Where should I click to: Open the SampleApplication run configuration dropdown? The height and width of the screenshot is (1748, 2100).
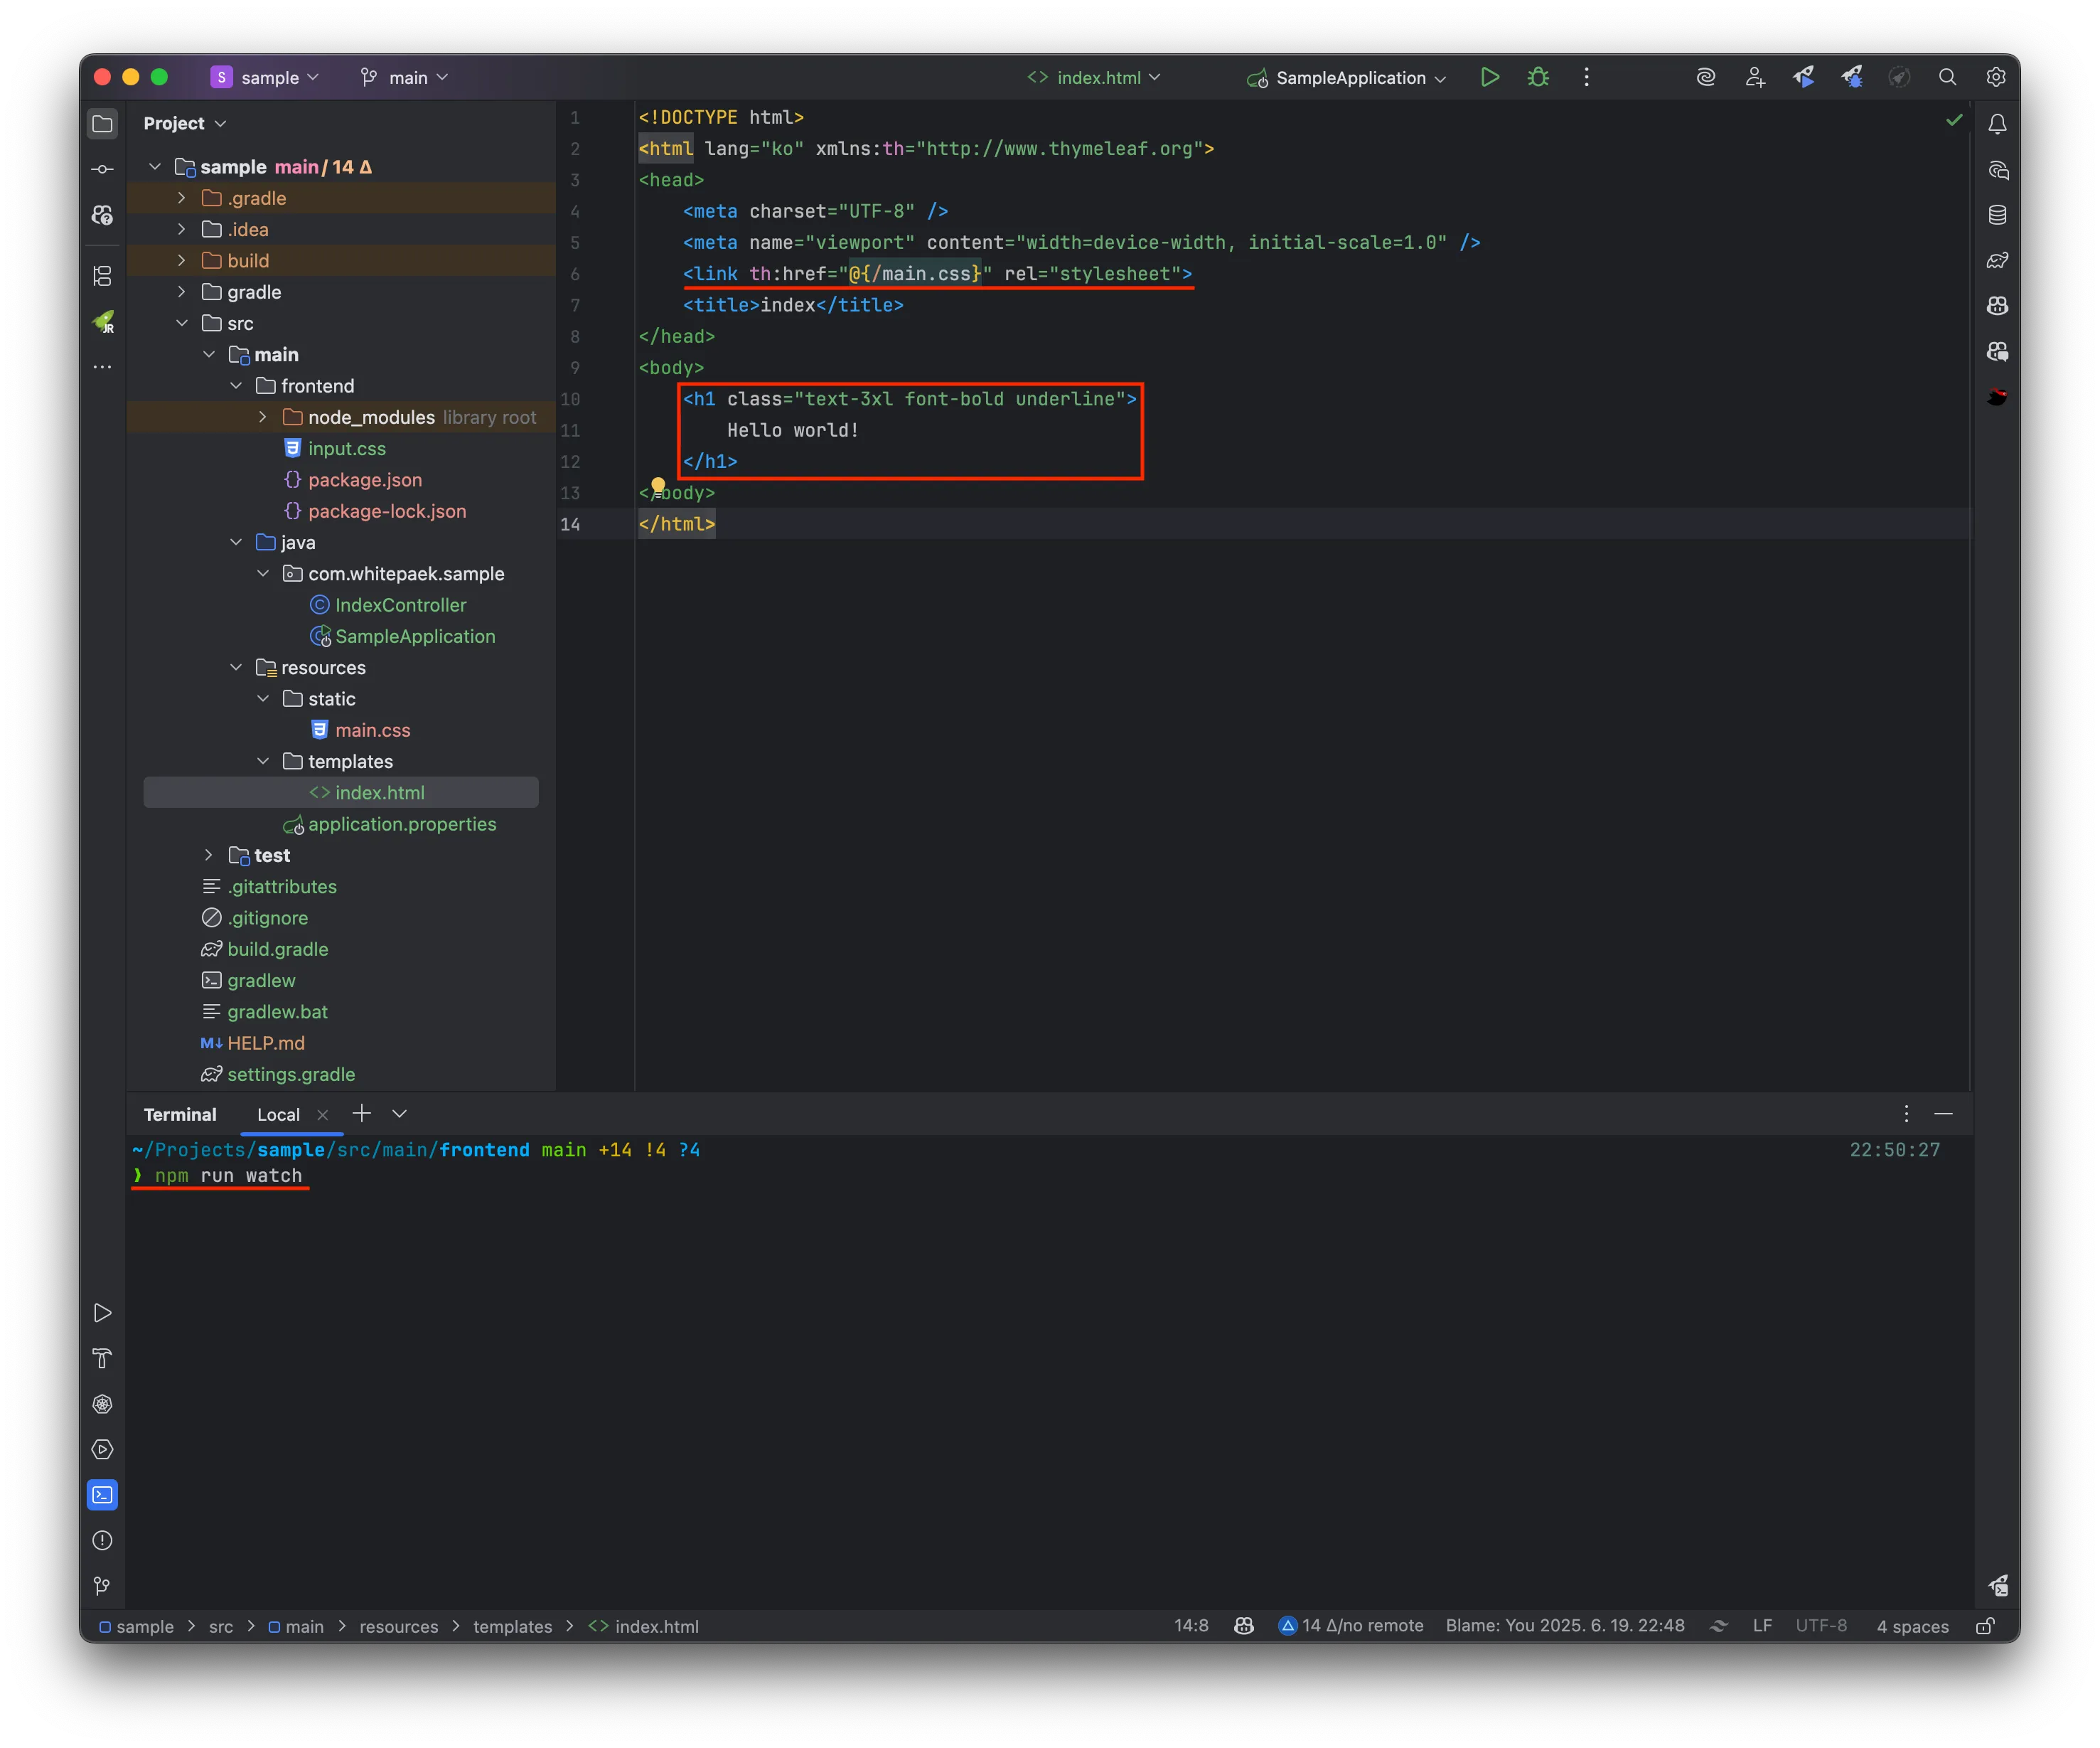click(x=1347, y=77)
